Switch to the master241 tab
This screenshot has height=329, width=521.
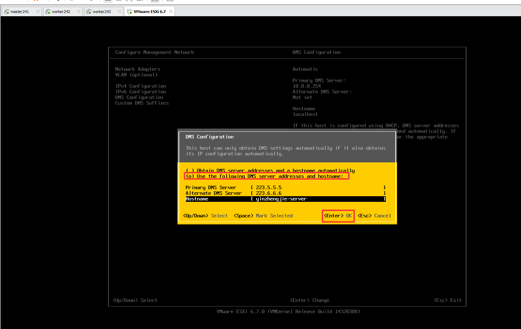click(22, 12)
